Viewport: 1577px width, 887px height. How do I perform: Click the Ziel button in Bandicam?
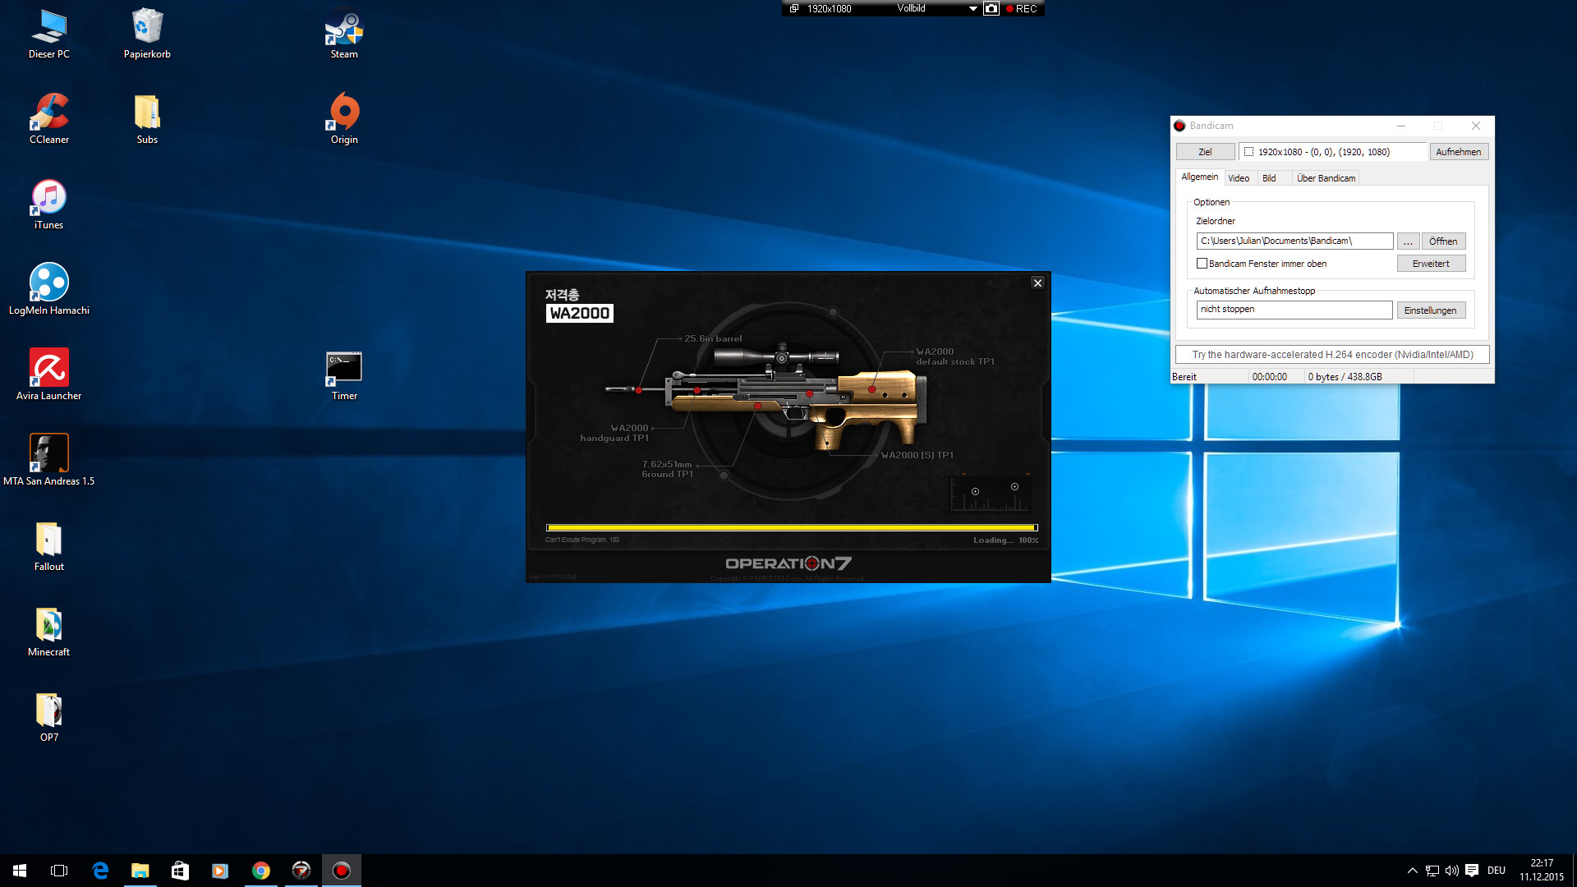coord(1205,152)
